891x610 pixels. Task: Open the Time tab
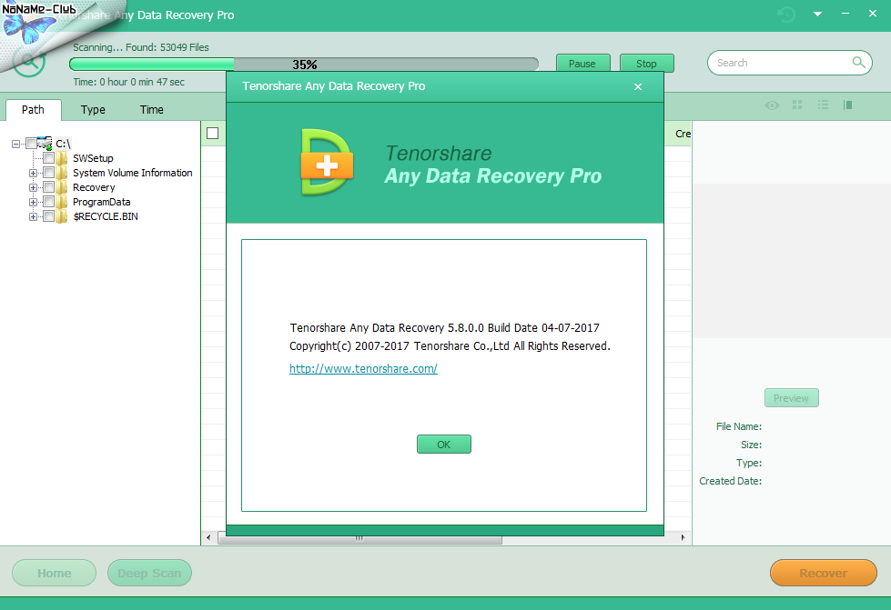point(152,110)
